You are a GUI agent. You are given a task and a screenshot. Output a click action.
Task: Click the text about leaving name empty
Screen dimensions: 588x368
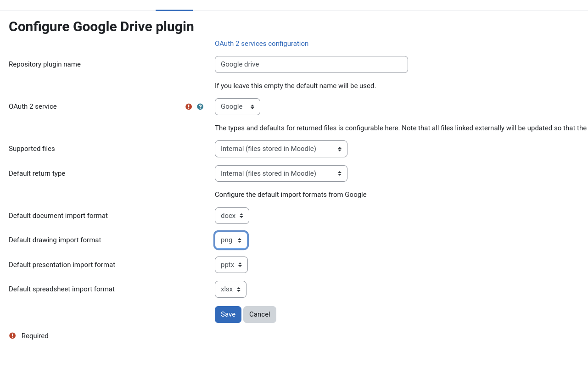point(295,86)
